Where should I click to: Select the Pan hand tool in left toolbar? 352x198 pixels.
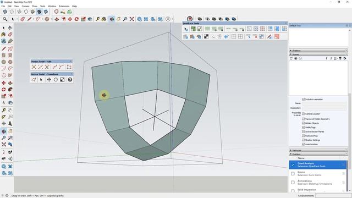tap(10, 131)
